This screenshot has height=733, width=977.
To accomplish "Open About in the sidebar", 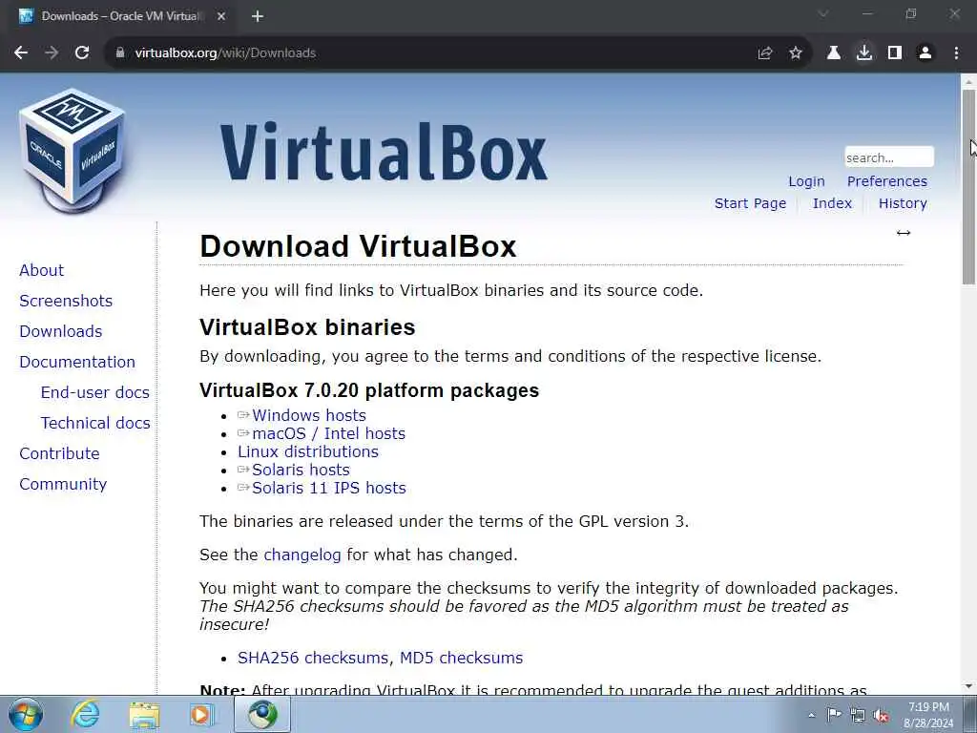I will point(41,270).
